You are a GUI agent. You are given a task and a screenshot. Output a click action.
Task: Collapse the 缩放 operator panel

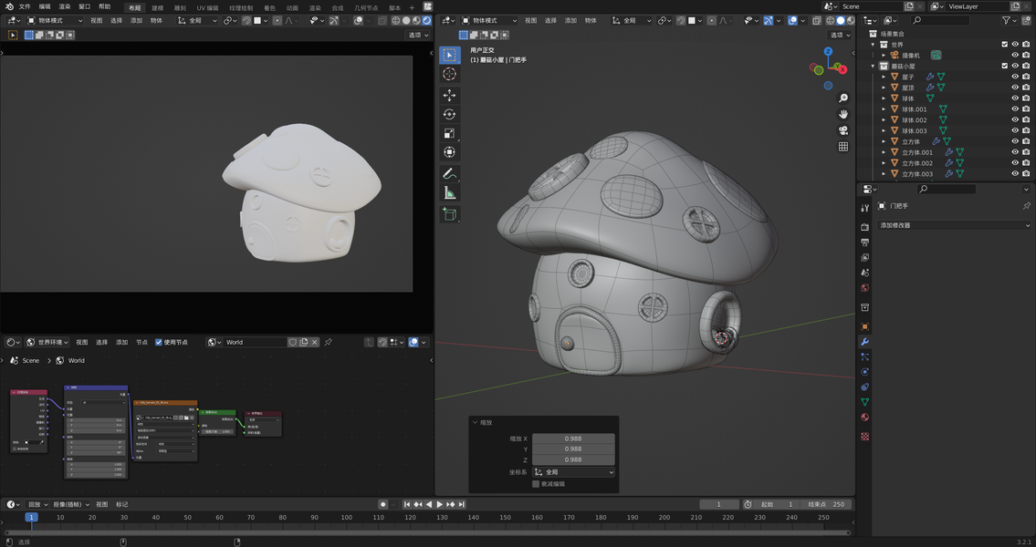tap(475, 422)
